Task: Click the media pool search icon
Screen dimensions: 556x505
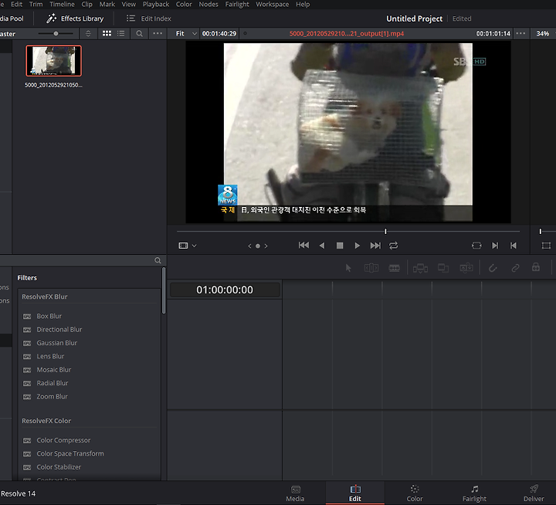Action: [139, 33]
